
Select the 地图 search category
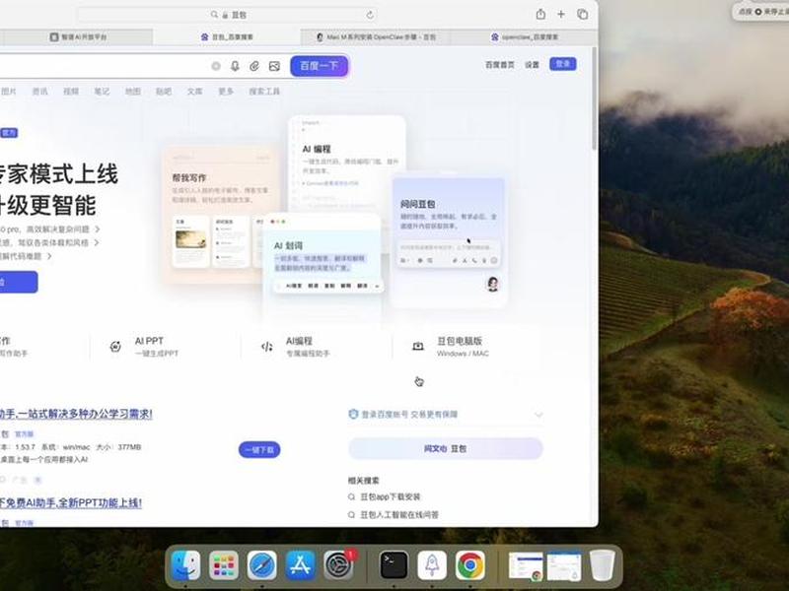[133, 91]
